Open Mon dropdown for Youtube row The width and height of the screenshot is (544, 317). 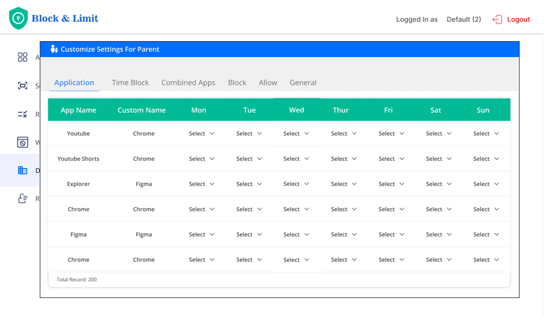tap(202, 134)
